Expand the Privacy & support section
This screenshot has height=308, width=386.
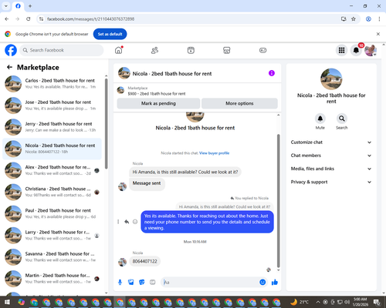(x=331, y=182)
